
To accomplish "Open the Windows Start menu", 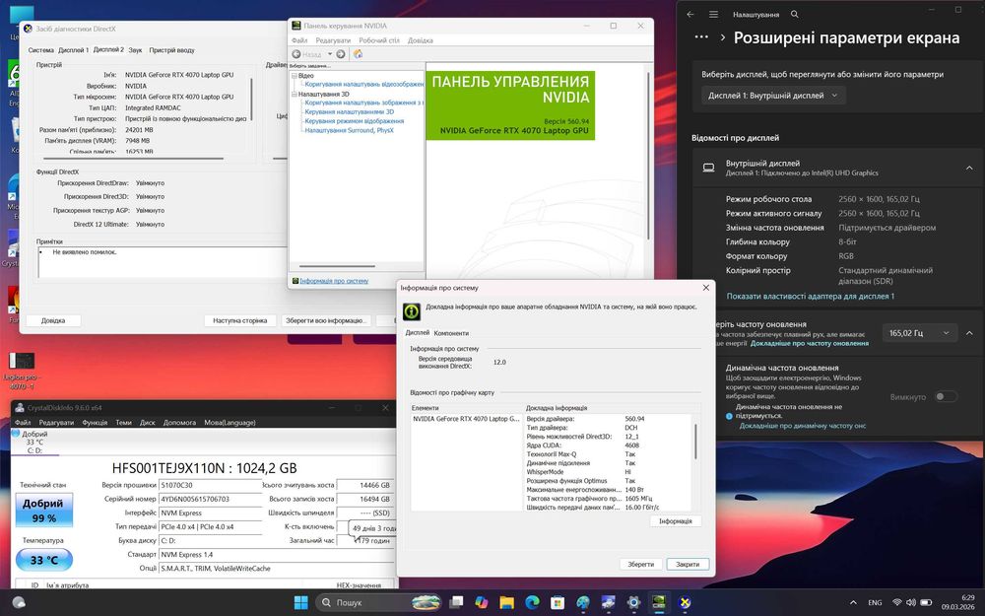I will (300, 602).
